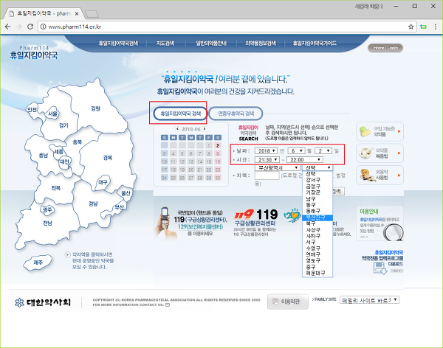Open 의약품정보검색 in top navigation

[260, 43]
